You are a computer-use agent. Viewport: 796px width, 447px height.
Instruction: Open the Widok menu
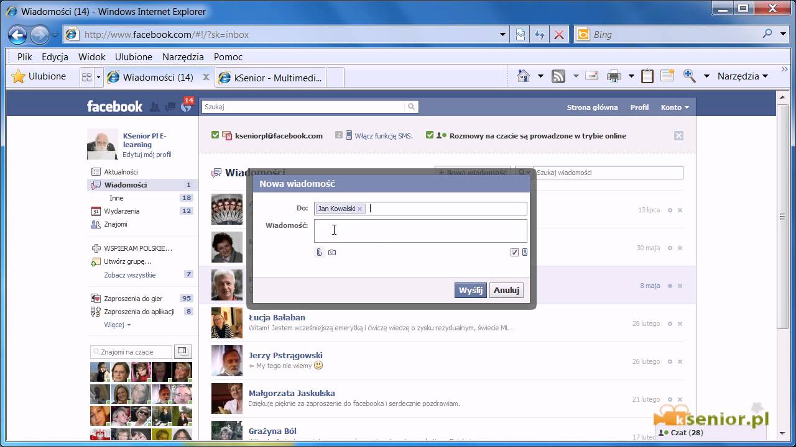[91, 56]
